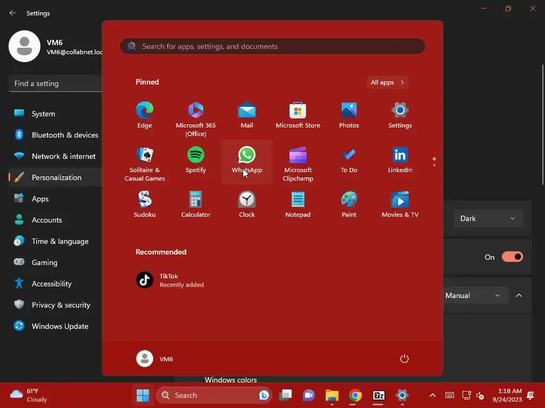Open Apps settings category

click(x=55, y=199)
